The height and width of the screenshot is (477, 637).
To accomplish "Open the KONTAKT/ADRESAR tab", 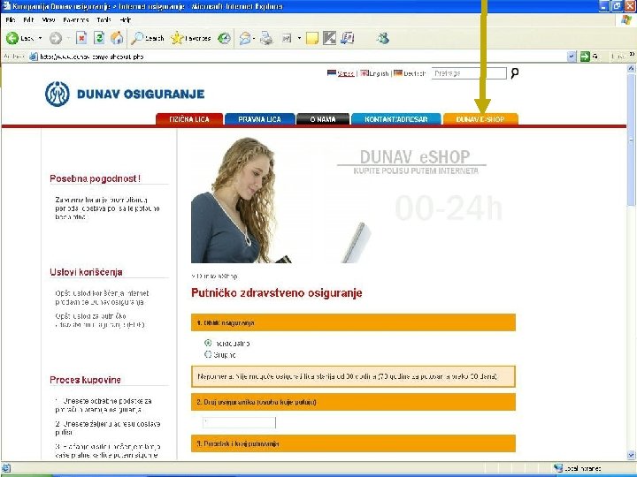I will tap(396, 119).
